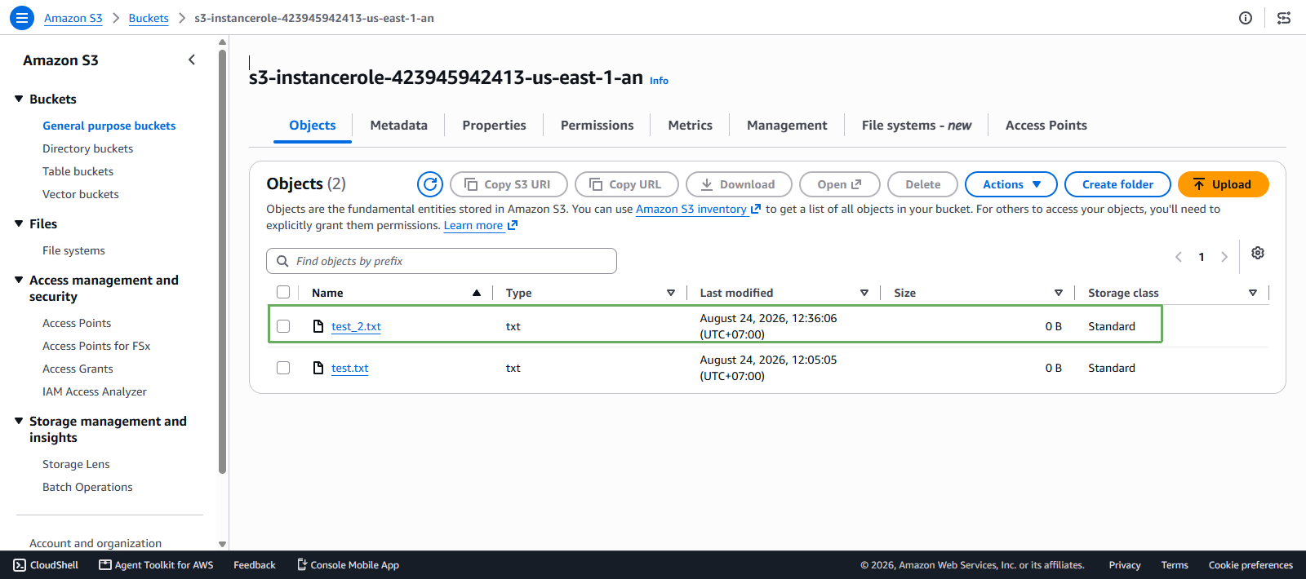Switch to the Properties tab

pos(494,126)
